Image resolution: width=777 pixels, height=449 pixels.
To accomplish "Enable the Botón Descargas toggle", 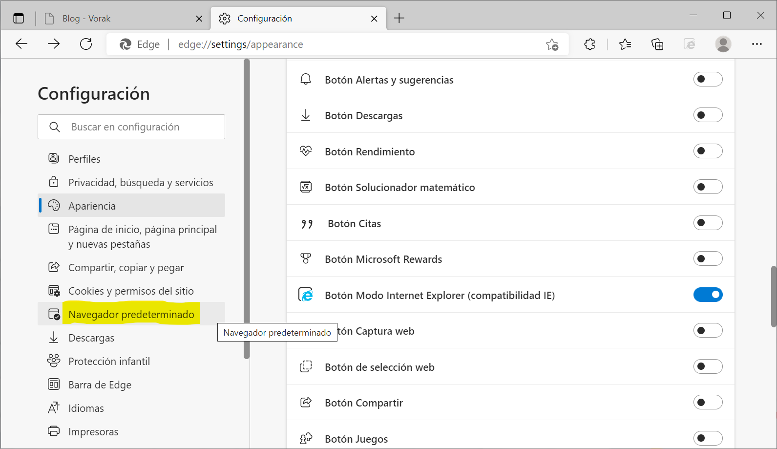I will (708, 115).
